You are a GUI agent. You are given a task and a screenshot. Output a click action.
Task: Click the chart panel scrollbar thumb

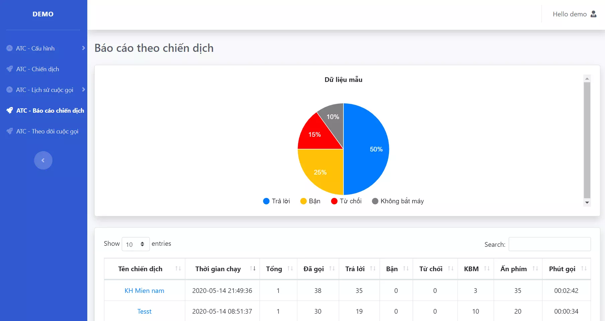587,140
